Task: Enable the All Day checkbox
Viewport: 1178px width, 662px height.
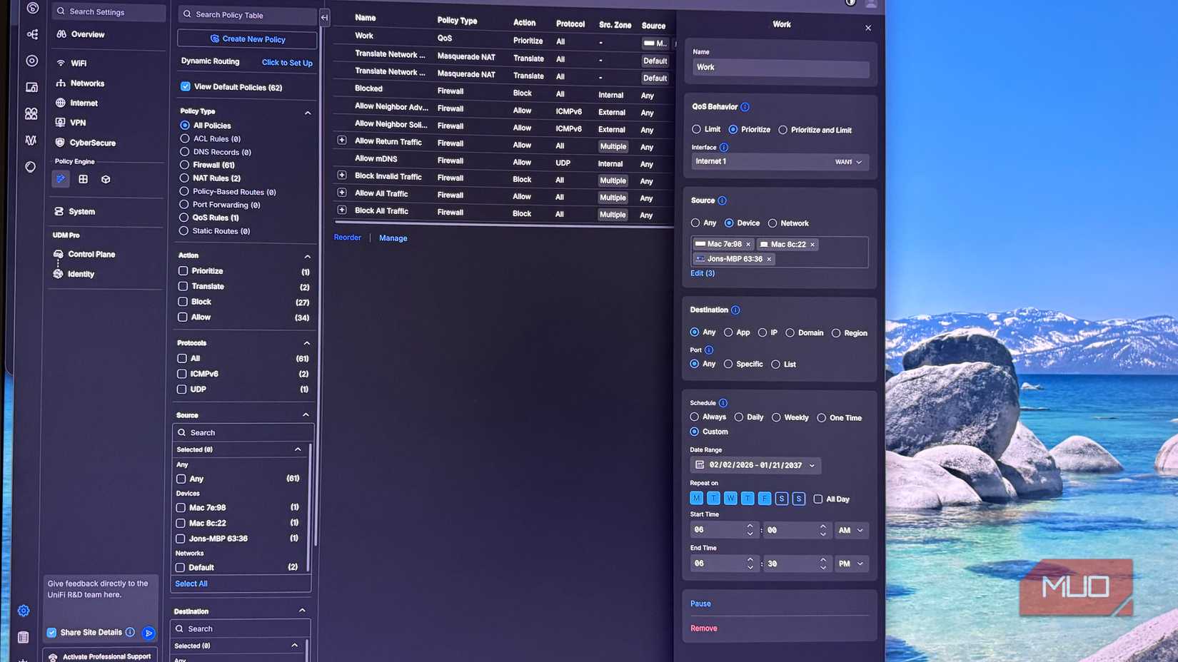Action: tap(818, 499)
